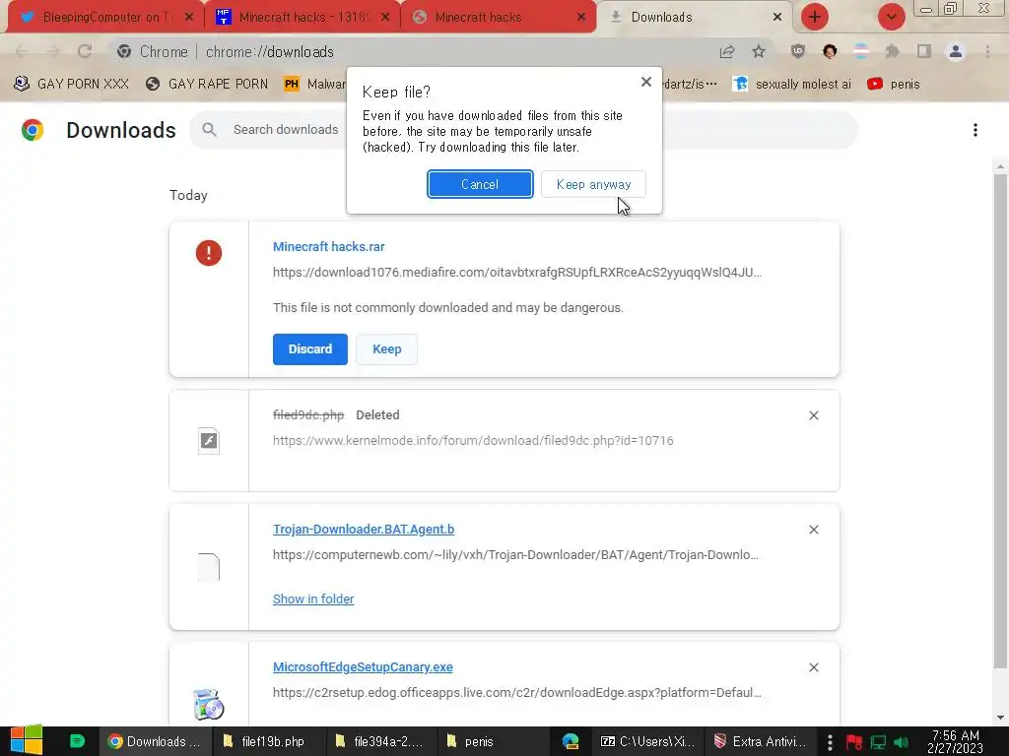Click the avatar face extension icon

830,51
